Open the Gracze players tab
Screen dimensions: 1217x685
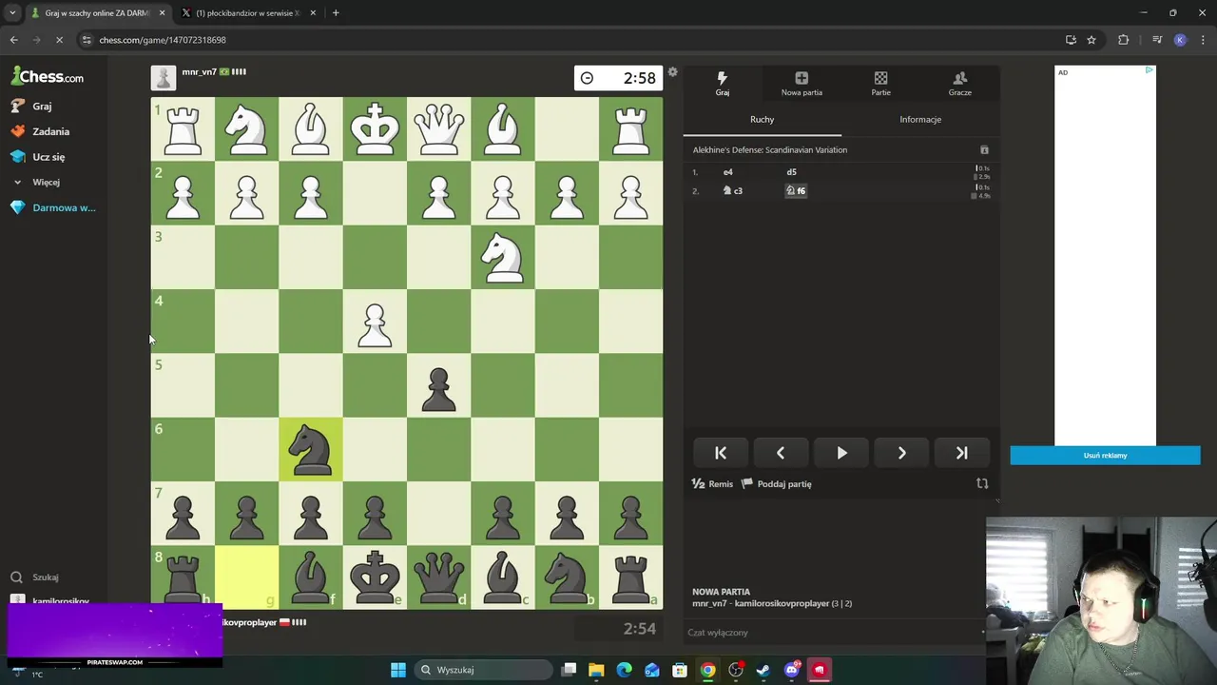(959, 84)
